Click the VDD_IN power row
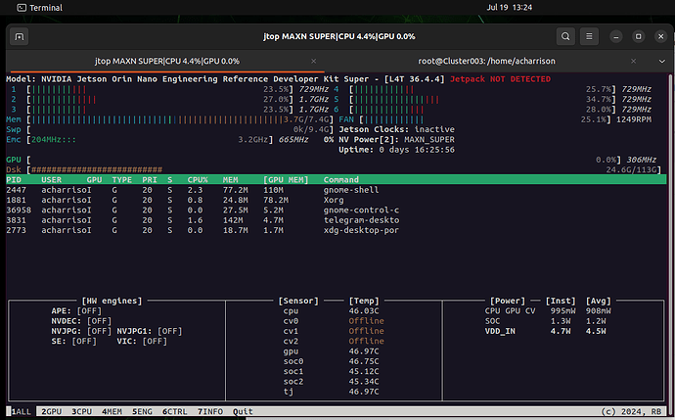Image resolution: width=675 pixels, height=420 pixels. [x=546, y=331]
